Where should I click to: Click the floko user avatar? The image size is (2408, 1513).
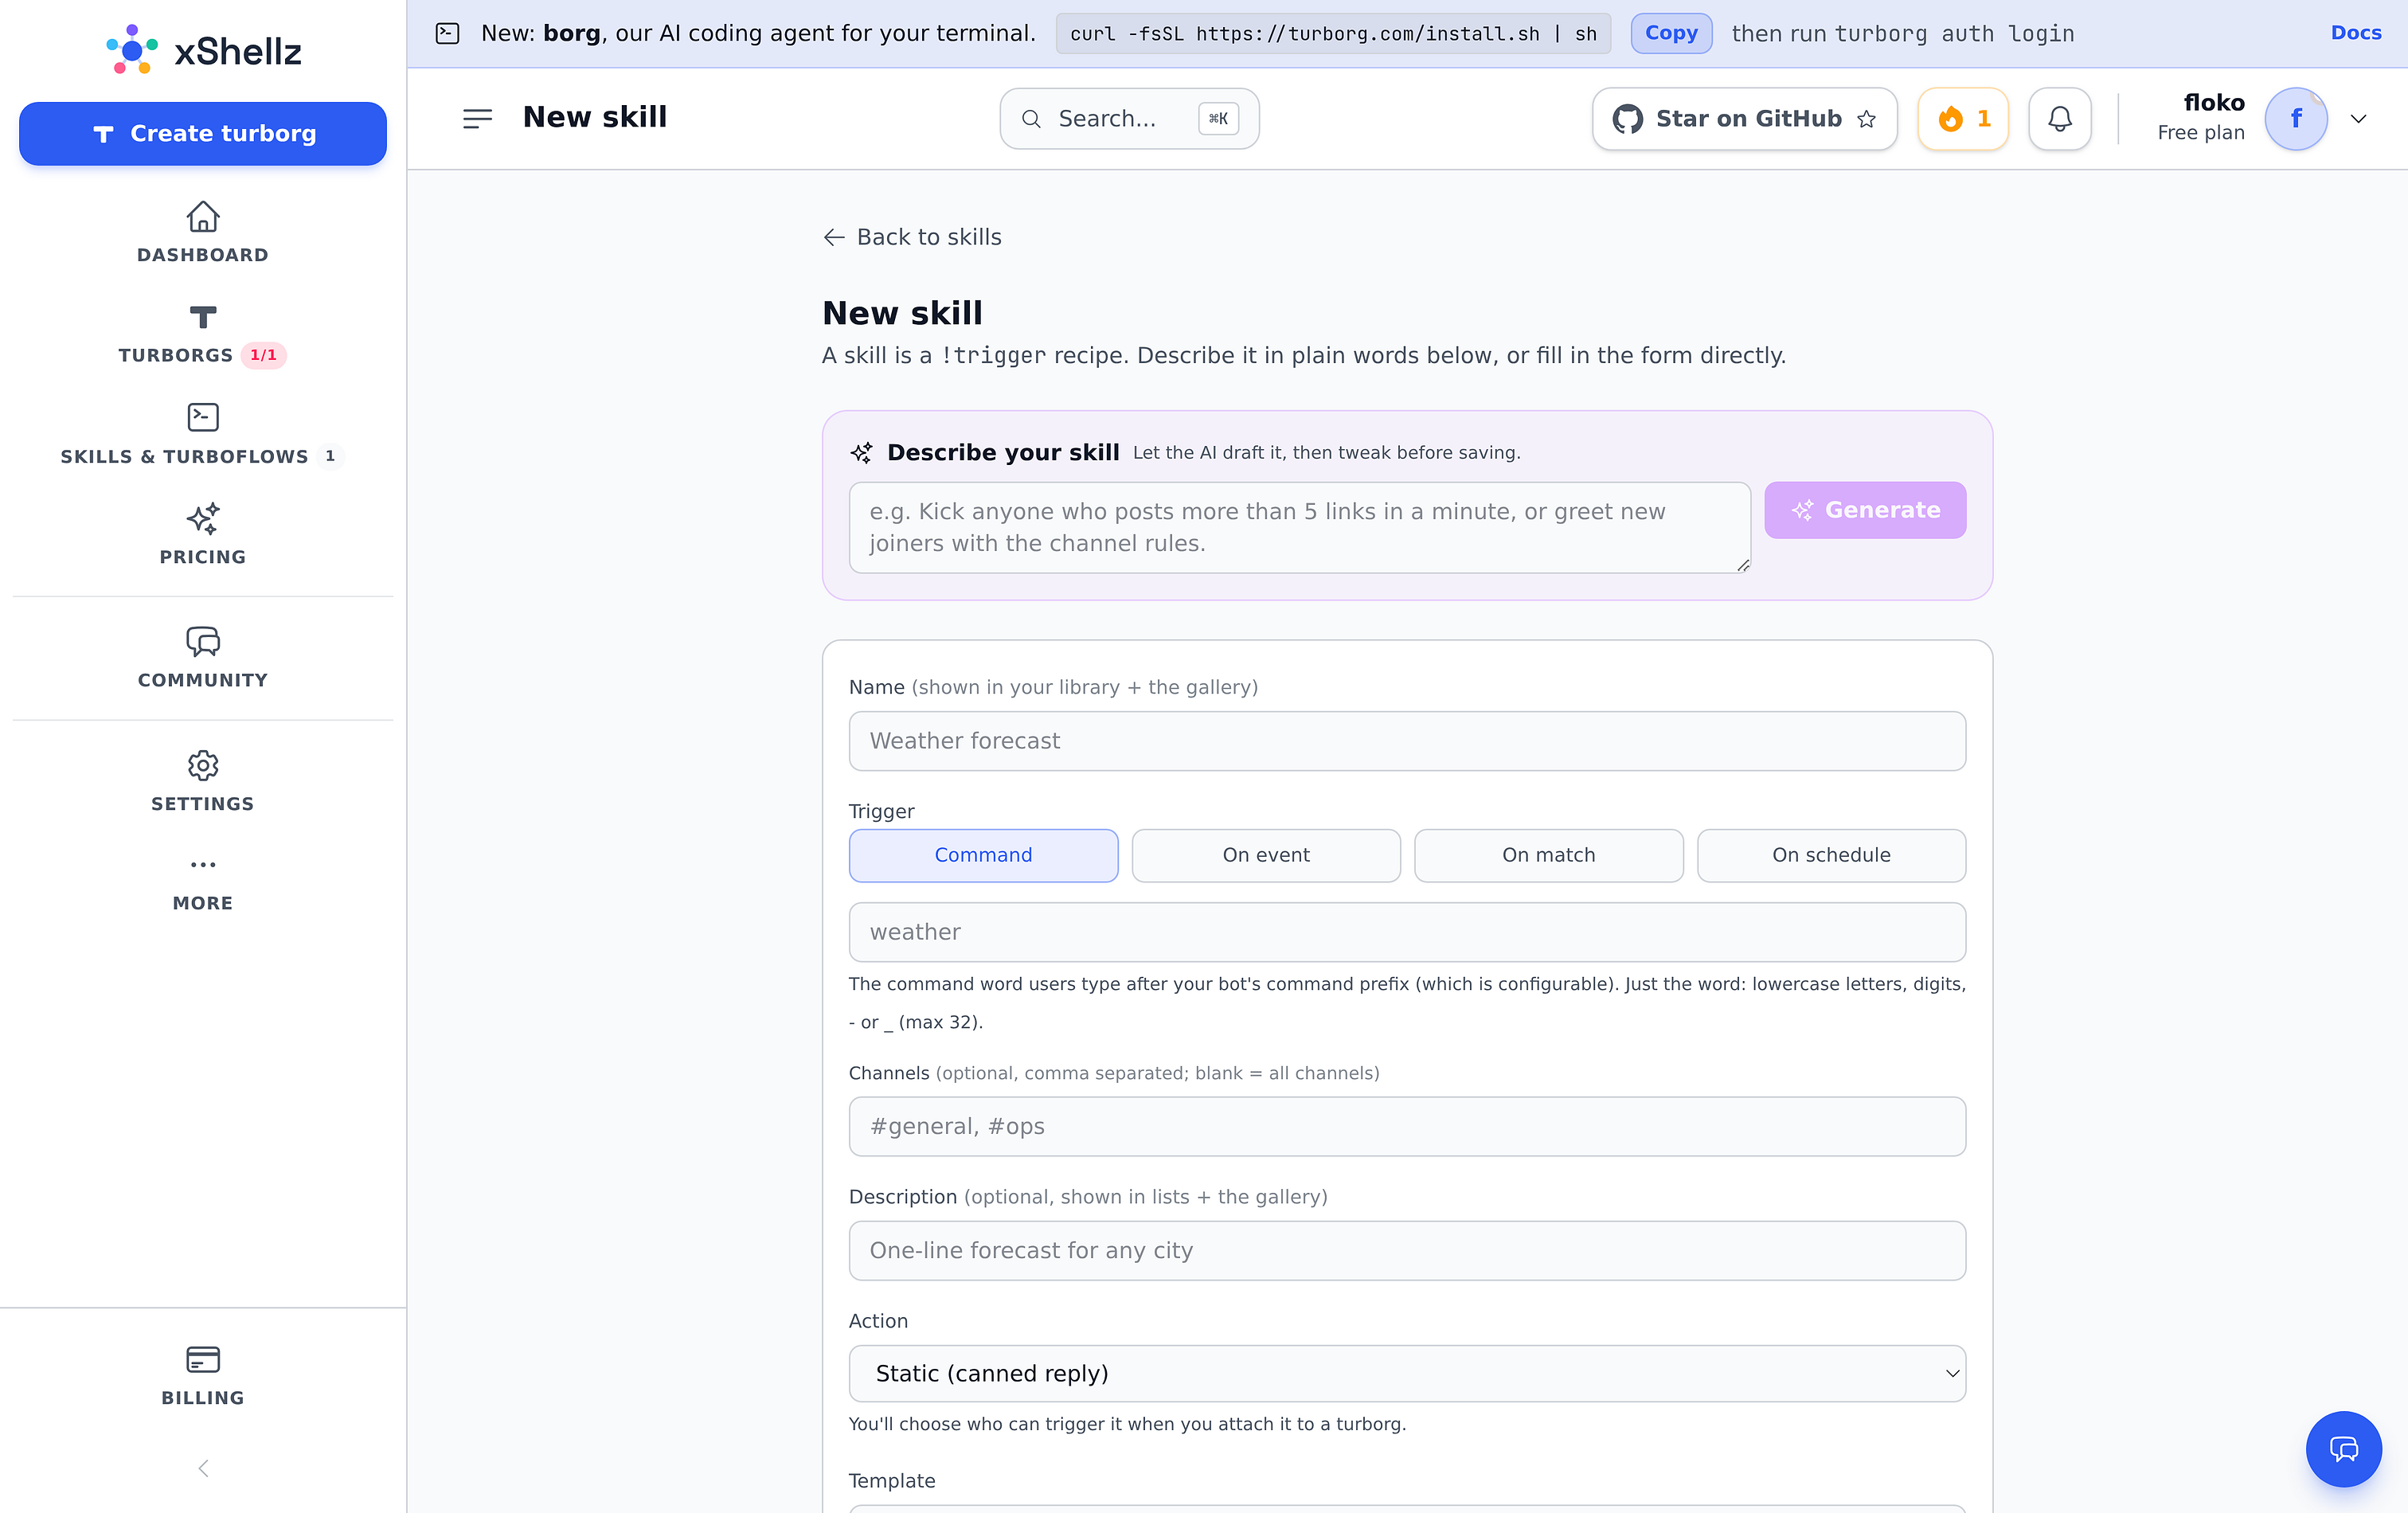click(x=2296, y=118)
